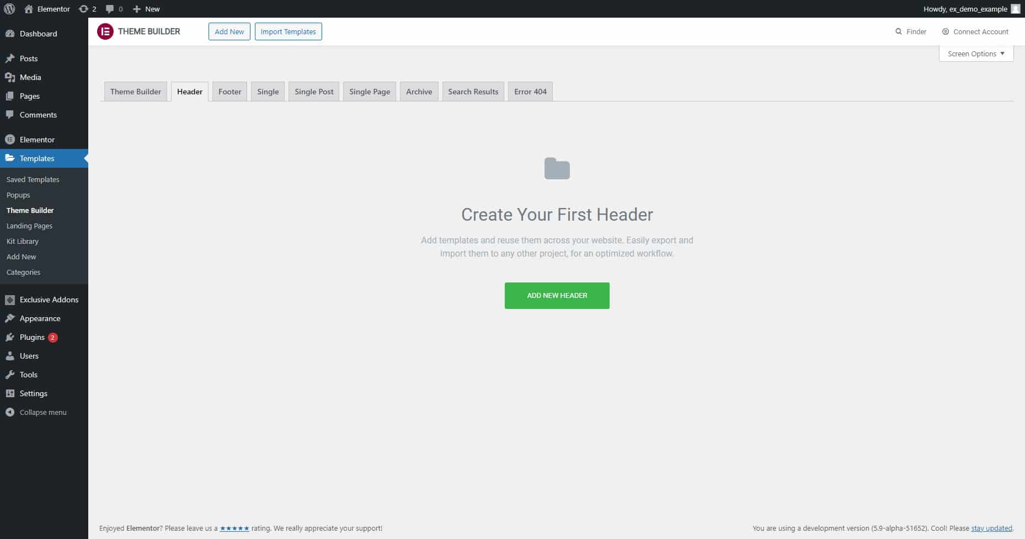Click the Appearance paintbrush icon
The image size is (1025, 539).
(10, 318)
